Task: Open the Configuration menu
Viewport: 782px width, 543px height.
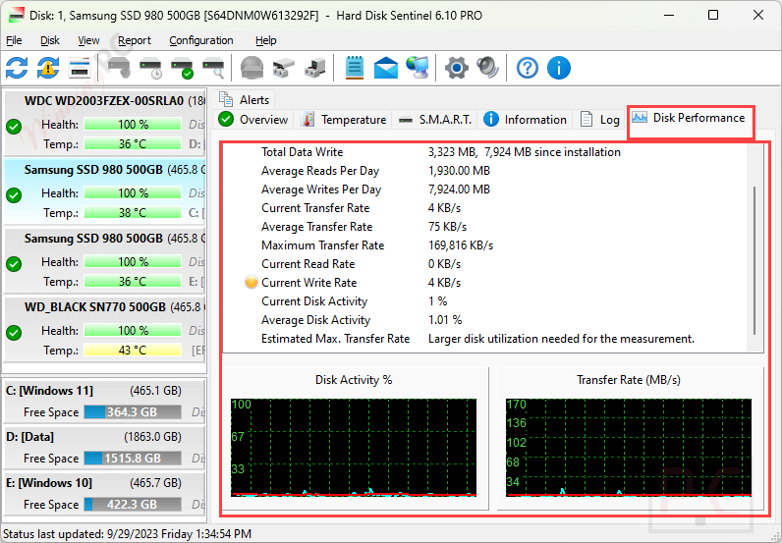Action: 201,40
